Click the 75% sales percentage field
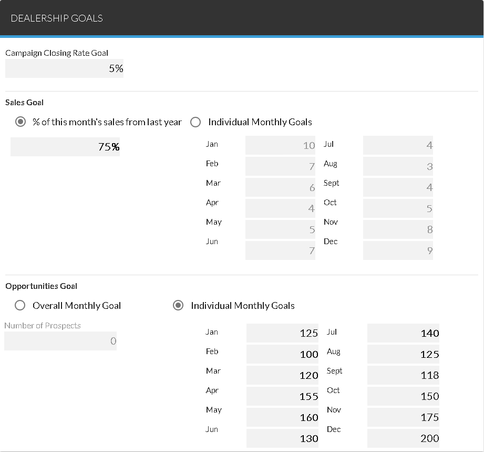Viewport: 484px width, 452px height. point(65,147)
